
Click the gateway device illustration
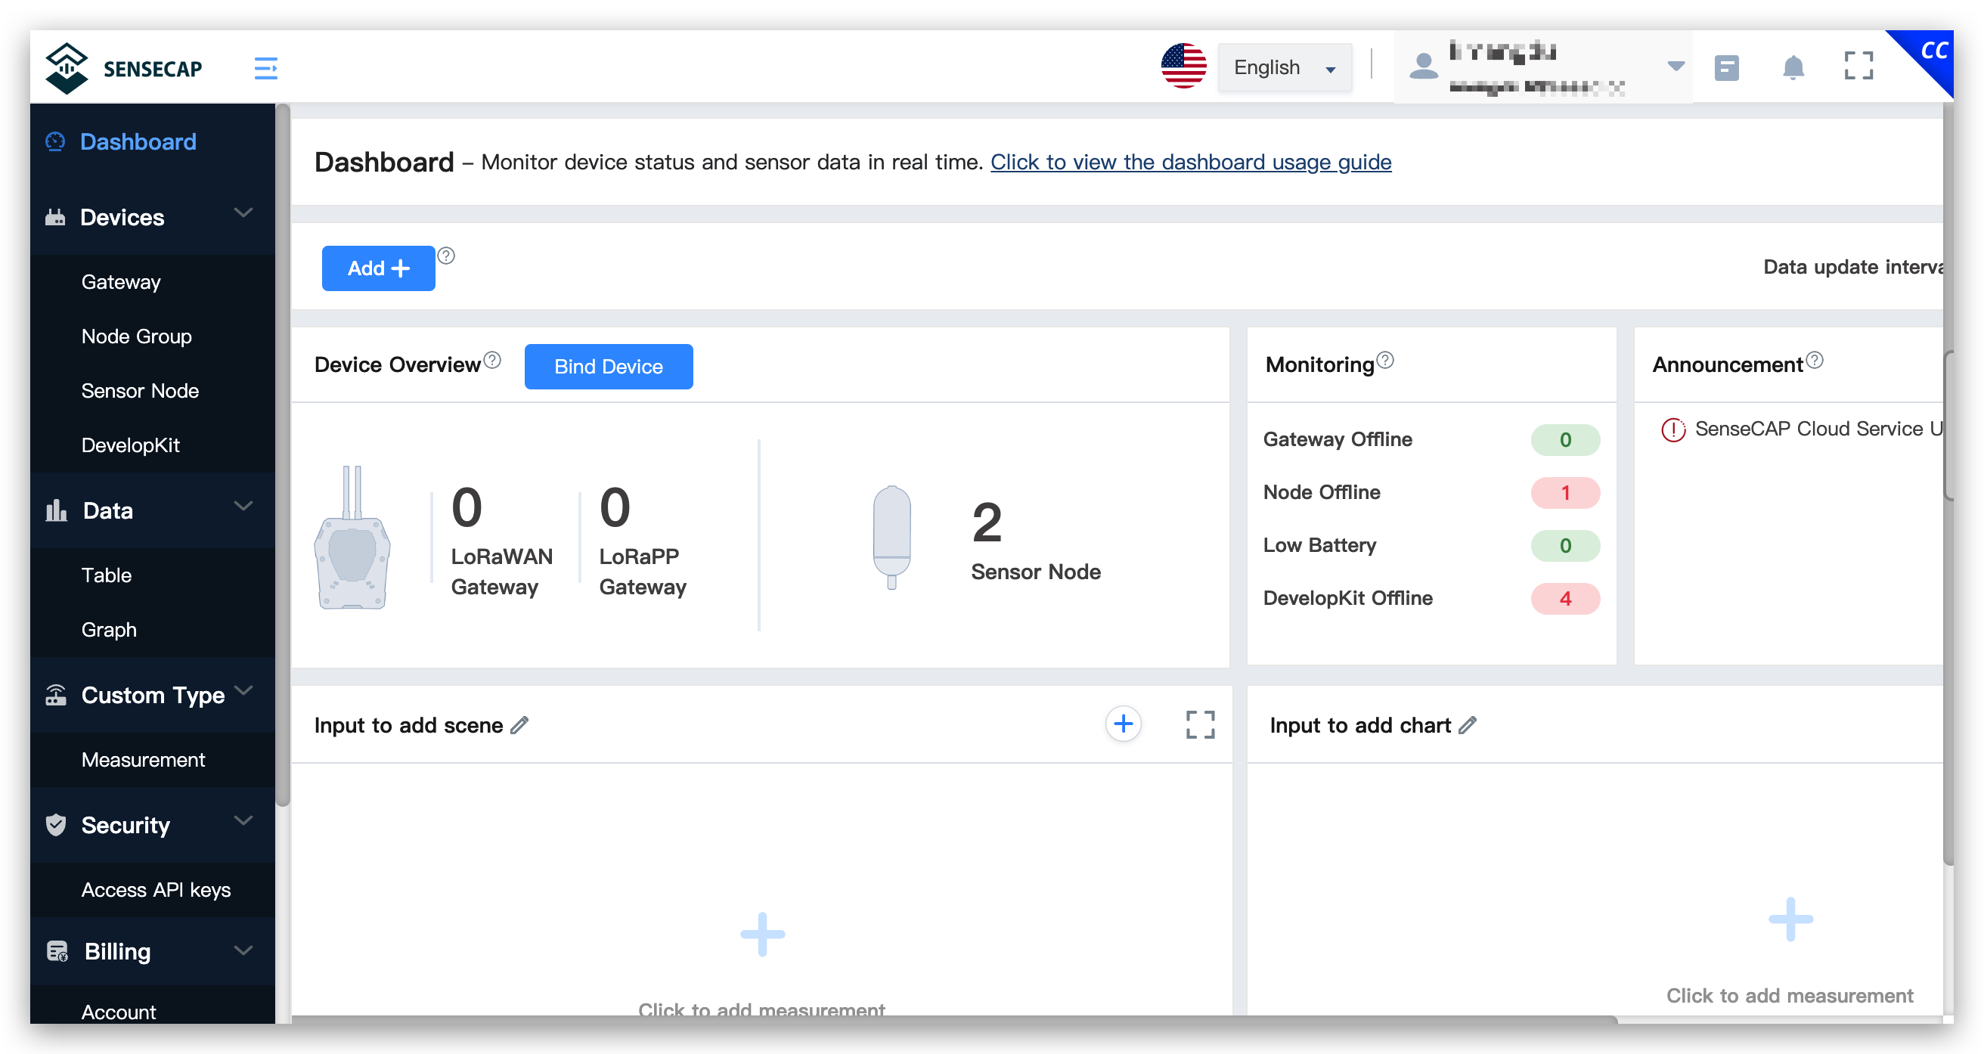click(x=352, y=537)
